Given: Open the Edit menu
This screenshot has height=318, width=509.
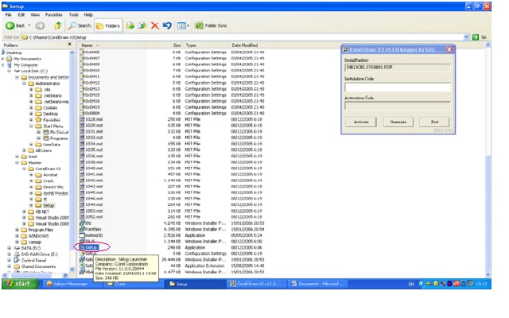Looking at the screenshot, I should 21,15.
